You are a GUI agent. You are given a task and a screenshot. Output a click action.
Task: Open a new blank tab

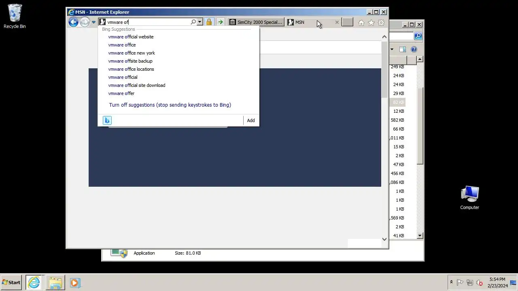click(347, 22)
